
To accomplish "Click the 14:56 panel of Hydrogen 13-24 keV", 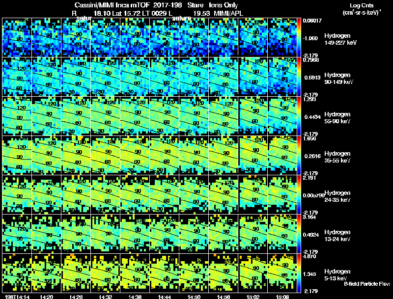I will (224, 234).
